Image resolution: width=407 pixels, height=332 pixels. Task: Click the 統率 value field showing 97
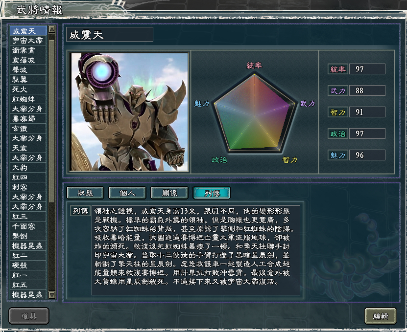(367, 69)
